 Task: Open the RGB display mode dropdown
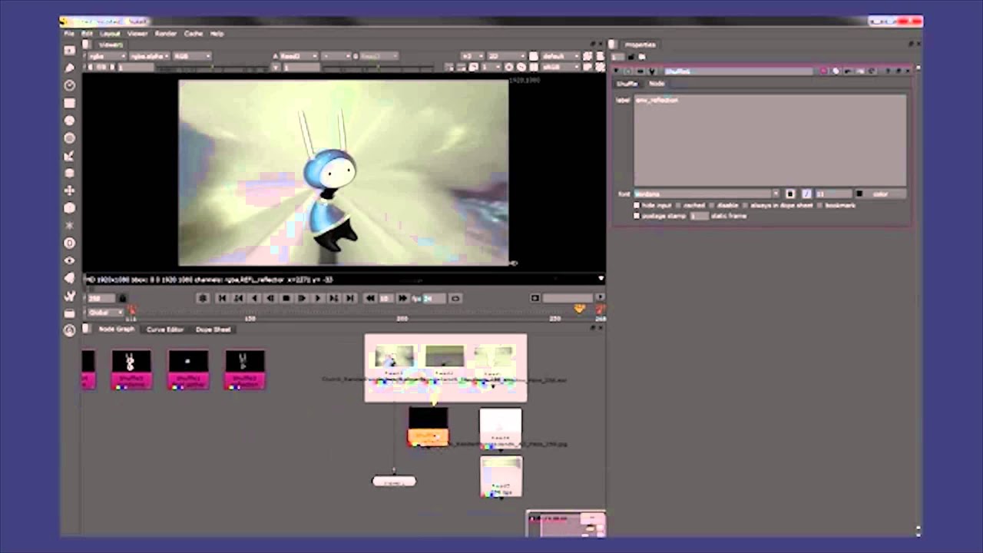(x=192, y=56)
